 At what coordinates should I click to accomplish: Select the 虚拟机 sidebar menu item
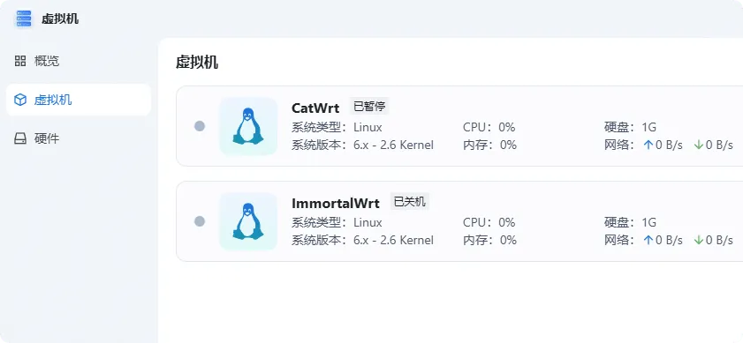point(79,100)
